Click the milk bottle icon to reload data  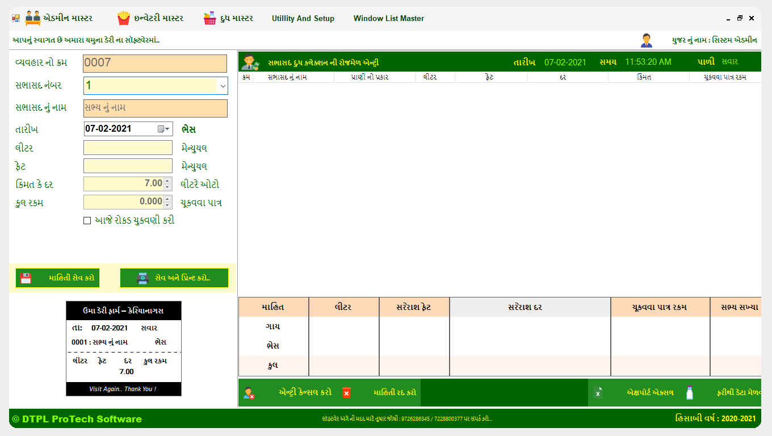[x=690, y=392]
